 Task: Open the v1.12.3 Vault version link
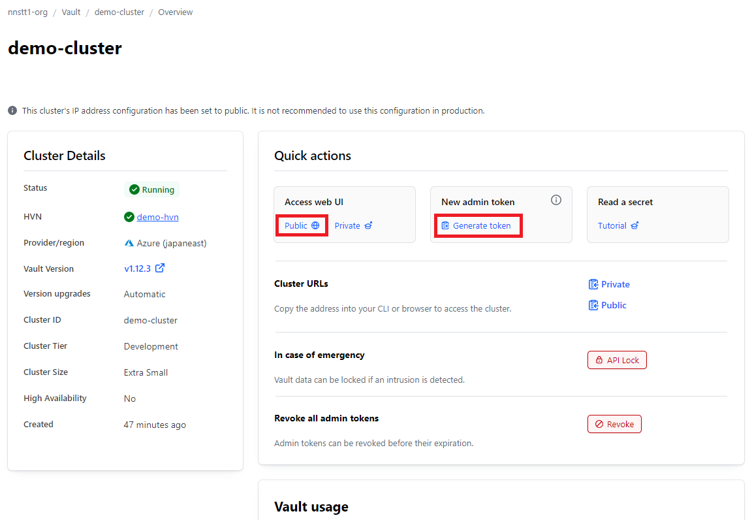138,268
